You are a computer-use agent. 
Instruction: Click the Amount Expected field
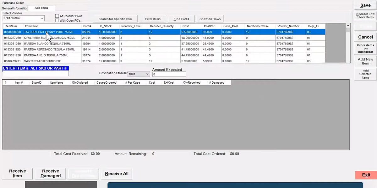coord(169,74)
